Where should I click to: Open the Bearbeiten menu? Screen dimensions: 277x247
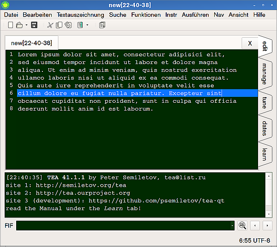click(37, 15)
